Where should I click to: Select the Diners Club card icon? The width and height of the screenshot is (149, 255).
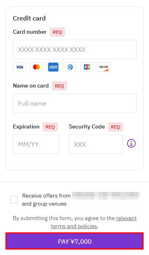70,67
